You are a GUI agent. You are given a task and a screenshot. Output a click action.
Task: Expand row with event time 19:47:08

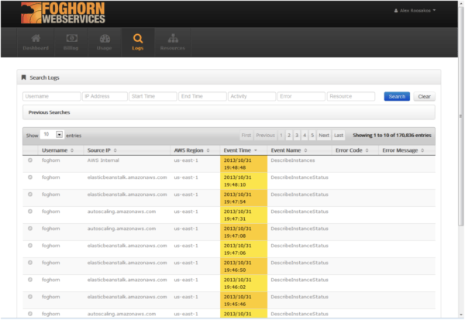pyautogui.click(x=30, y=229)
